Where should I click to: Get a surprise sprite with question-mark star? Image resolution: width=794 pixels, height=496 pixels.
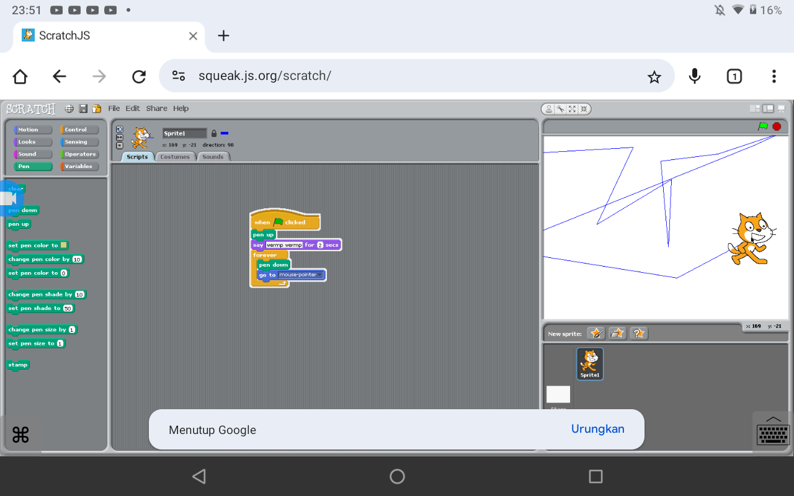click(638, 334)
